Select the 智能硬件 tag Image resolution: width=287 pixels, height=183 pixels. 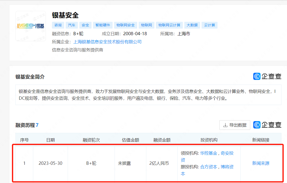[x=103, y=25]
